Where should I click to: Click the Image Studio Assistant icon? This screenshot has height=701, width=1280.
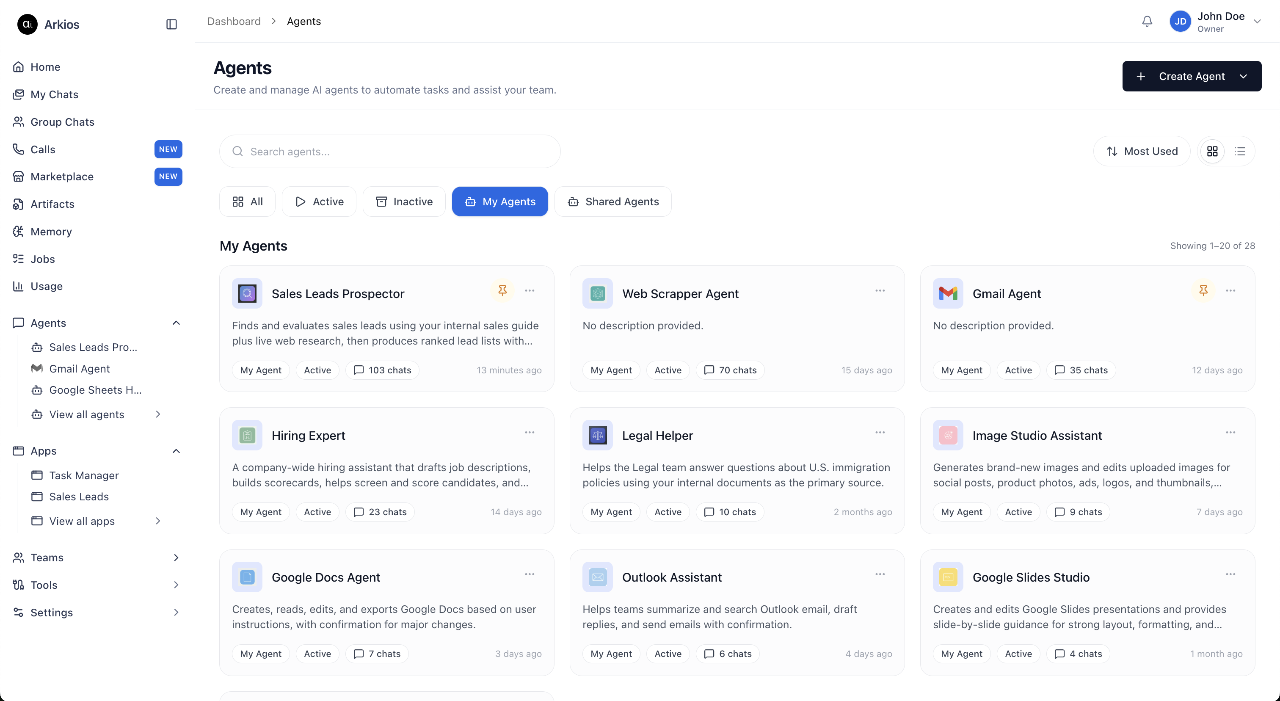[x=948, y=435]
